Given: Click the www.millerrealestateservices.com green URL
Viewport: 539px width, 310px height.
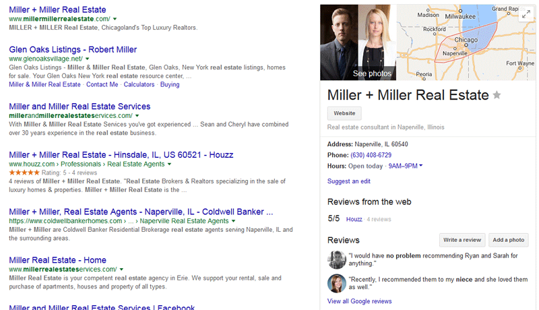Looking at the screenshot, I should click(63, 270).
